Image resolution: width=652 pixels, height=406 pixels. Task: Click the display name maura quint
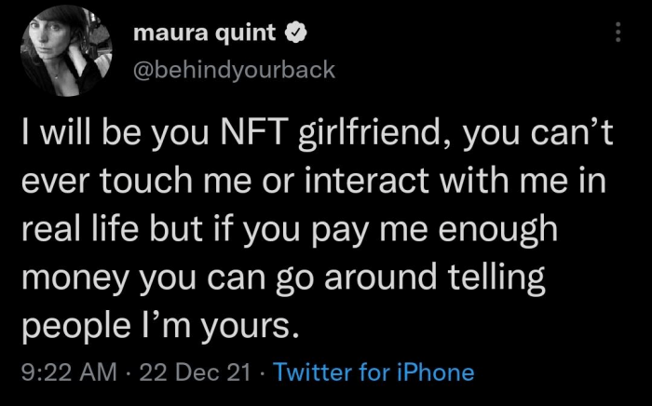point(205,34)
